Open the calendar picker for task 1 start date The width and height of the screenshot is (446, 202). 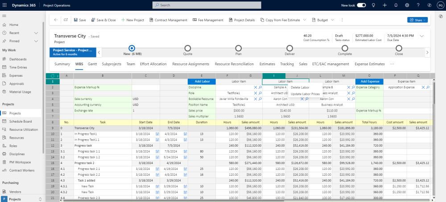point(157,134)
